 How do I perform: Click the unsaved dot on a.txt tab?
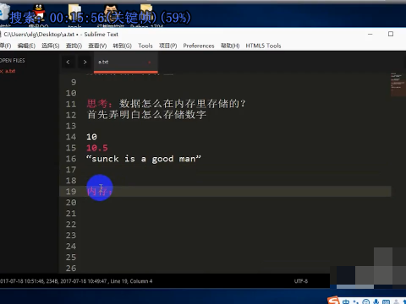[150, 62]
